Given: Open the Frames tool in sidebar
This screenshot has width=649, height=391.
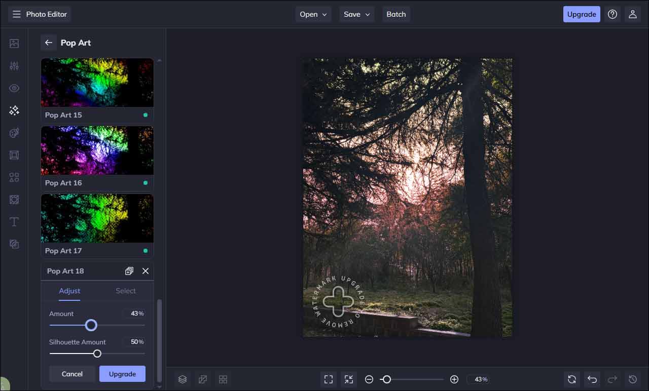Looking at the screenshot, I should point(14,155).
